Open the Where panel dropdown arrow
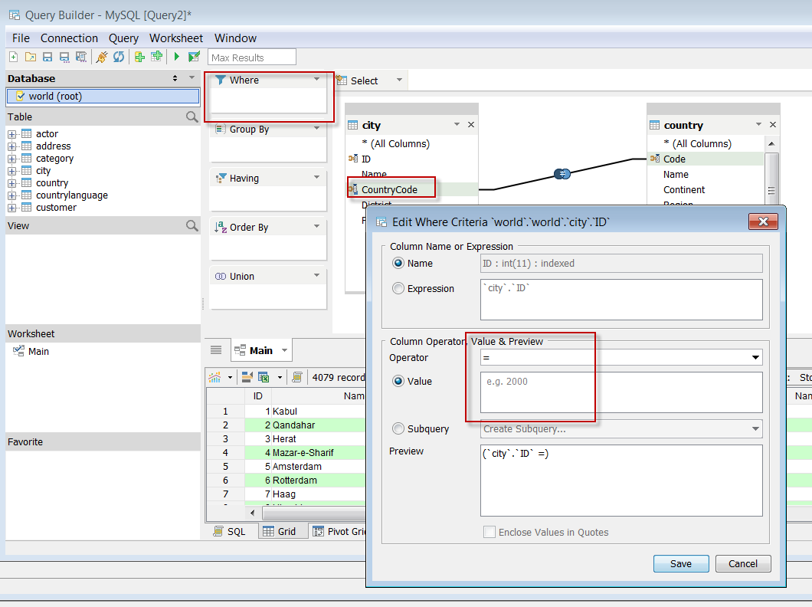Screen dimensions: 812x607 pyautogui.click(x=316, y=80)
